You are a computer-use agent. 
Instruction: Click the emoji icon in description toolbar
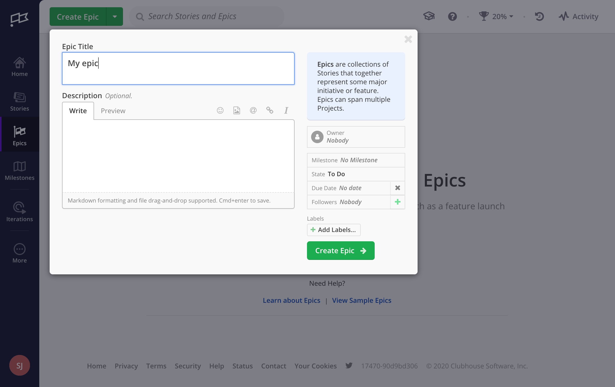coord(220,111)
